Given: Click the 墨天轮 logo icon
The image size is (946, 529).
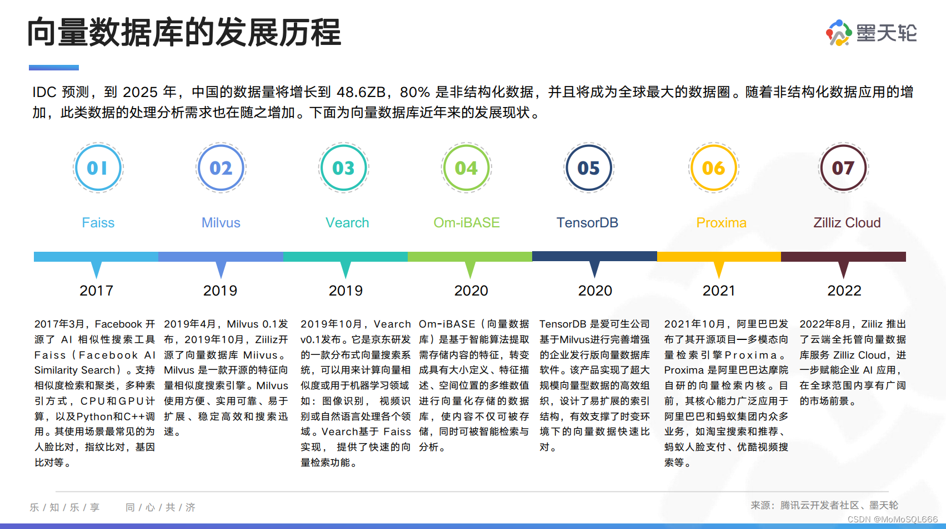Looking at the screenshot, I should pos(839,33).
